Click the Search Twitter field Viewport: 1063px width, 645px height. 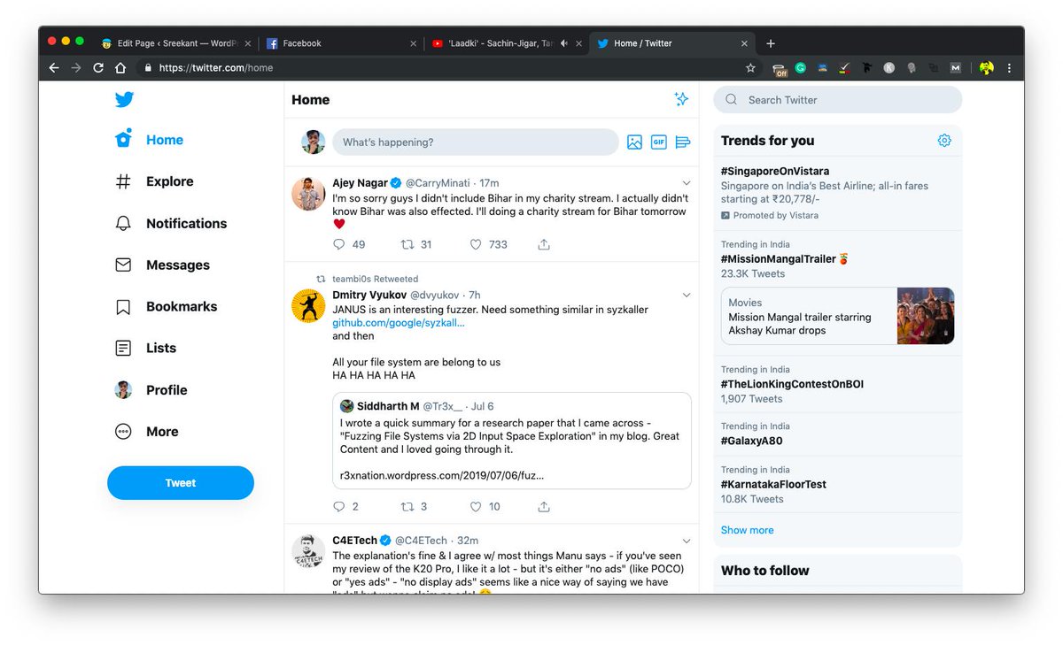[837, 100]
